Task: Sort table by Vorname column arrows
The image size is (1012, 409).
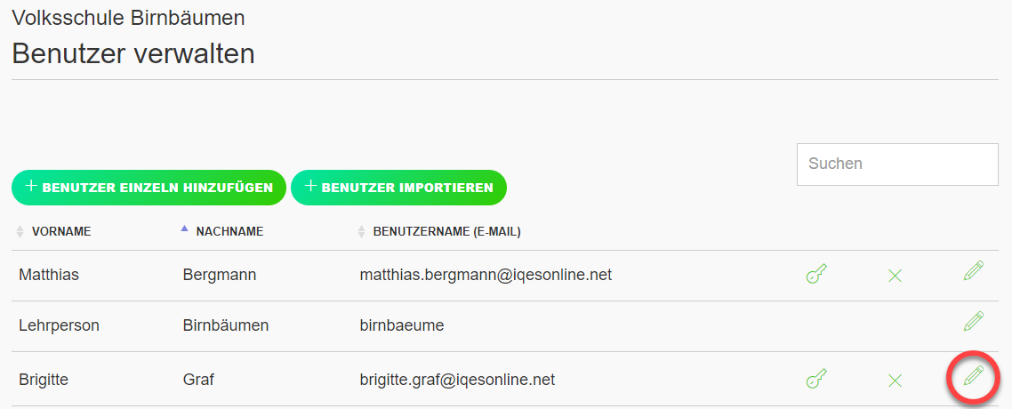Action: (x=20, y=231)
